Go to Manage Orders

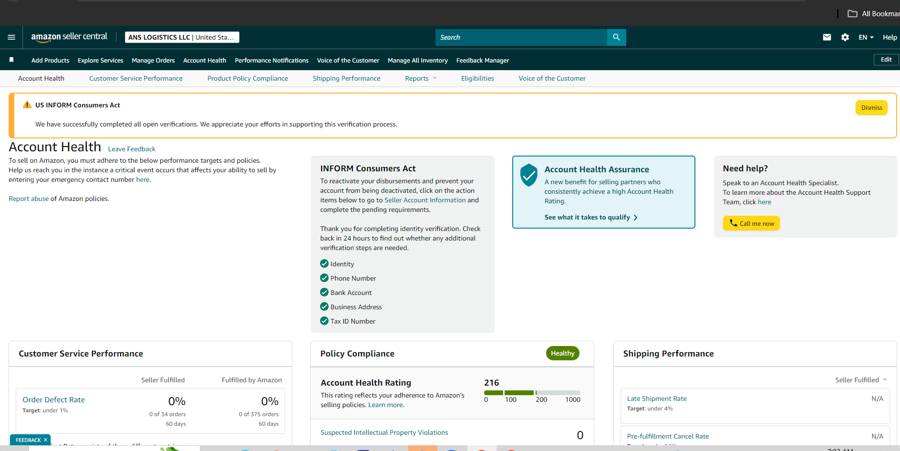(153, 60)
